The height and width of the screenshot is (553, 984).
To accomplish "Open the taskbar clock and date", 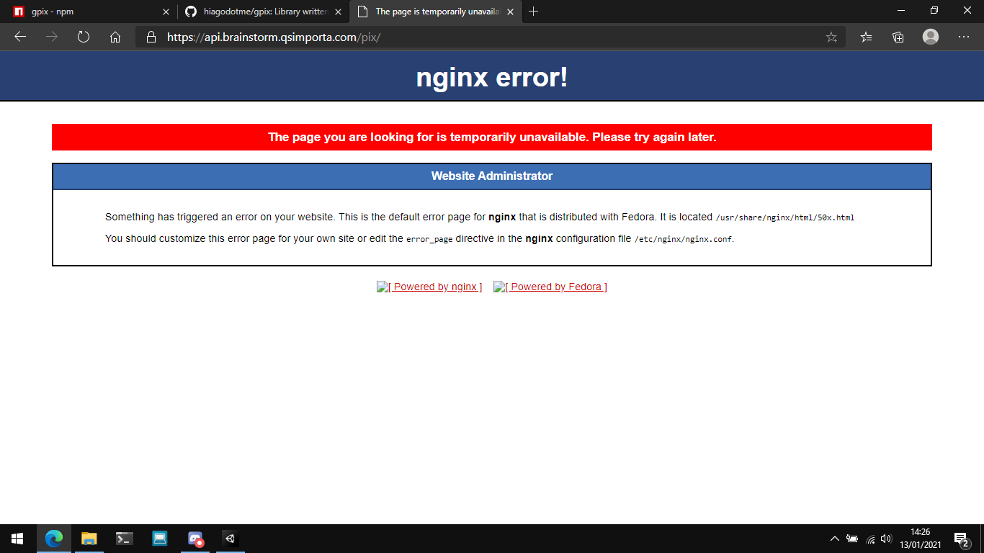I will (920, 539).
